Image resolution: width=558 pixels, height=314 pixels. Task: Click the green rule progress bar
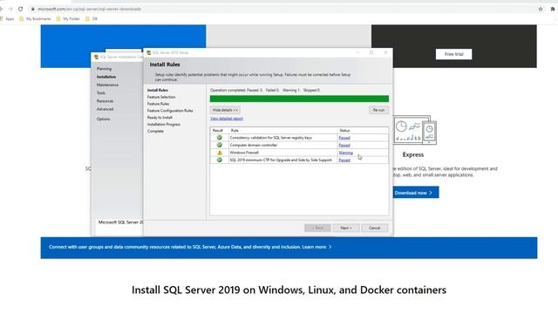point(299,99)
